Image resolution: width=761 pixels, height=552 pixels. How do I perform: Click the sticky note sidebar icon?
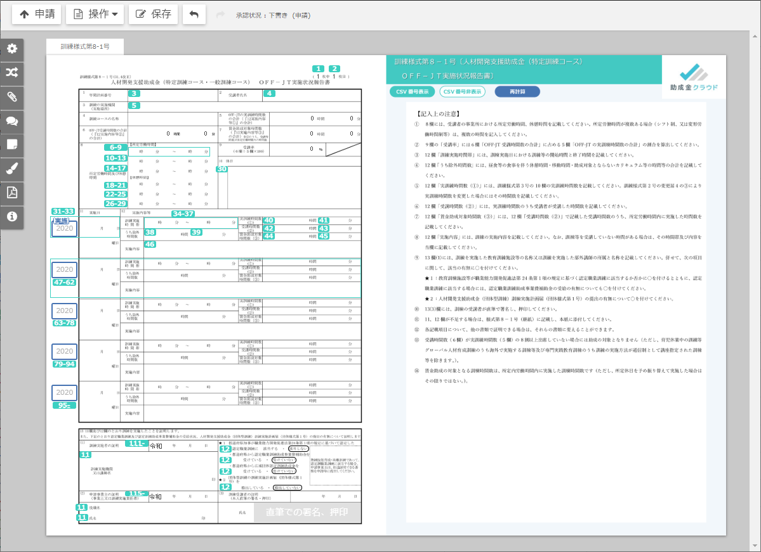[x=11, y=144]
